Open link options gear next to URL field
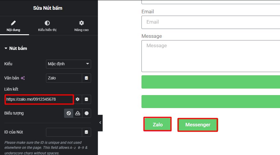 point(77,99)
